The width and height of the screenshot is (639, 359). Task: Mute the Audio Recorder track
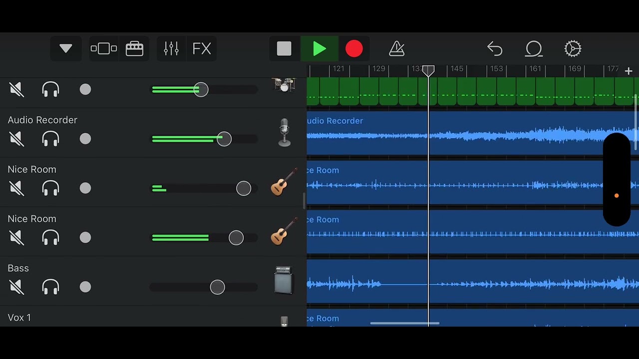16,139
